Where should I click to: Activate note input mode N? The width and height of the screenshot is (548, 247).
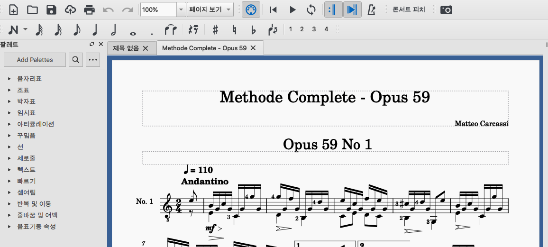tap(13, 30)
